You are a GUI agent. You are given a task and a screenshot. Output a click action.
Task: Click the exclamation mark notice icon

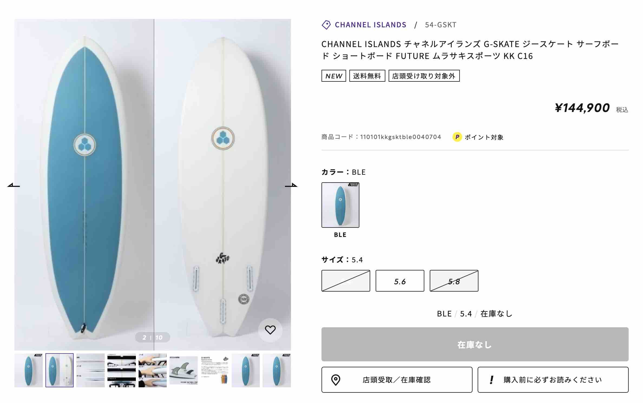pyautogui.click(x=491, y=380)
